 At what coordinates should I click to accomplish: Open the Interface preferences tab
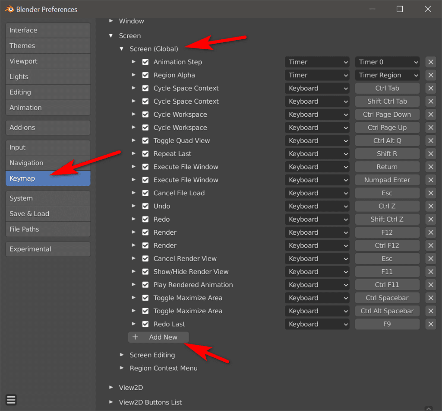(x=48, y=30)
